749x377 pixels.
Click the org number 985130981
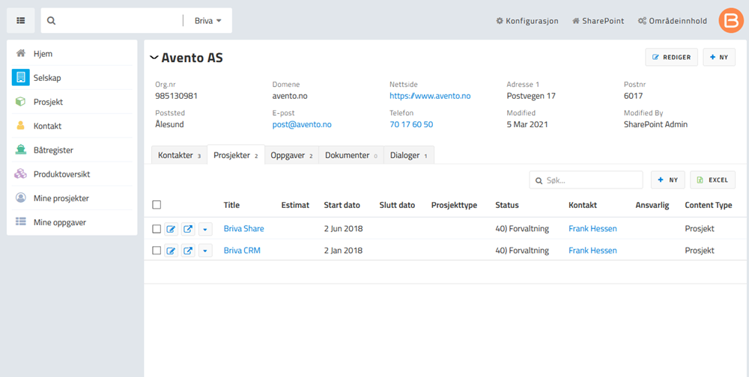(x=176, y=96)
